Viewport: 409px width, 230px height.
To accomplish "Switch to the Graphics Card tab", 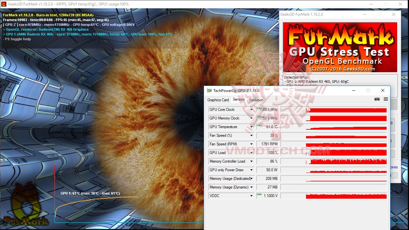I will tap(218, 100).
